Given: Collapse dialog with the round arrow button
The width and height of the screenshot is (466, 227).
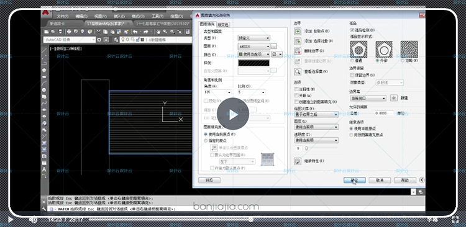Looking at the screenshot, I should [x=422, y=180].
